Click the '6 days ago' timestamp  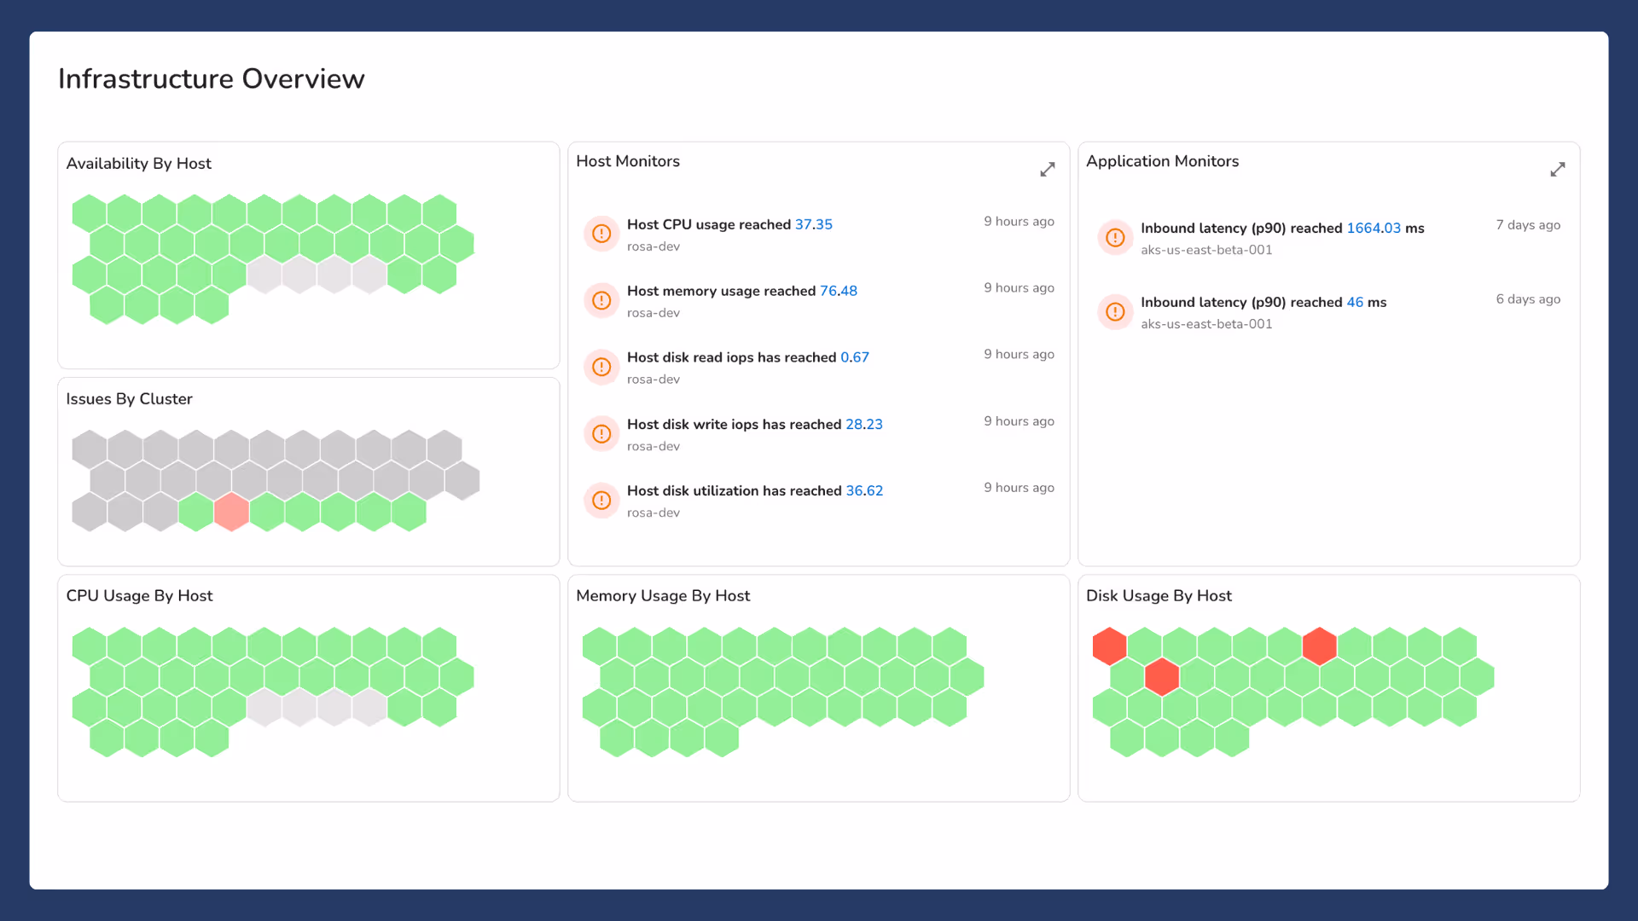tap(1528, 299)
